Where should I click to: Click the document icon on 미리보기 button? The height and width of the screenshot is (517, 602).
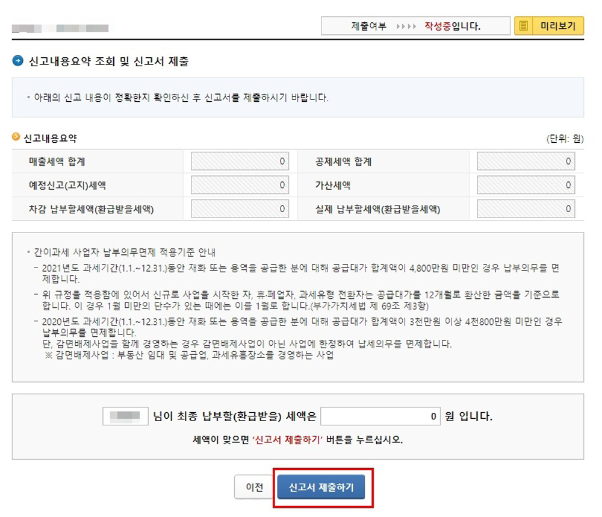click(523, 26)
